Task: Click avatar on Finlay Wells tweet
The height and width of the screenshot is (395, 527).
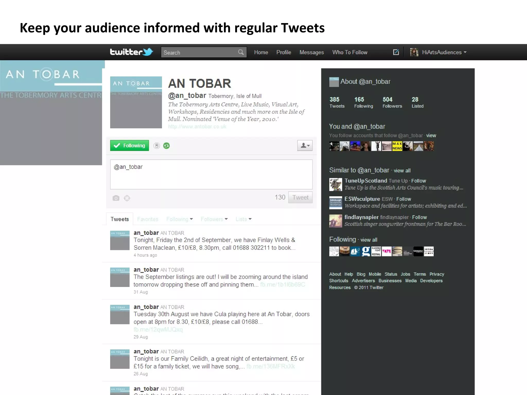Action: [x=120, y=240]
